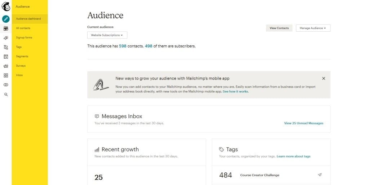Send campaign to Course Creator Challenge tag
369x185 pixels.
point(320,175)
